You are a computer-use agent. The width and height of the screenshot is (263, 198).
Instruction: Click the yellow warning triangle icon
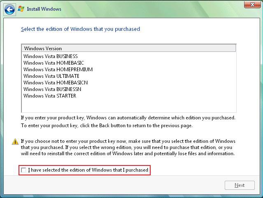(15, 142)
